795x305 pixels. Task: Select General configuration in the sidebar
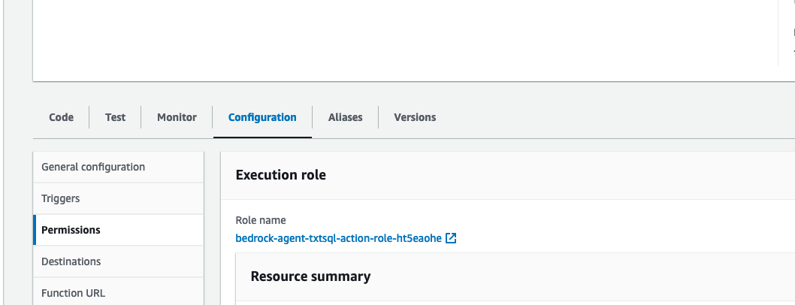[93, 167]
